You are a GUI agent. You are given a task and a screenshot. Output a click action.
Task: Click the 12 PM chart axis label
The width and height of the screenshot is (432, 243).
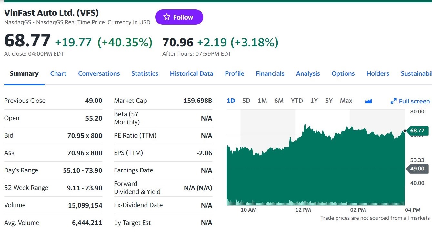click(303, 210)
